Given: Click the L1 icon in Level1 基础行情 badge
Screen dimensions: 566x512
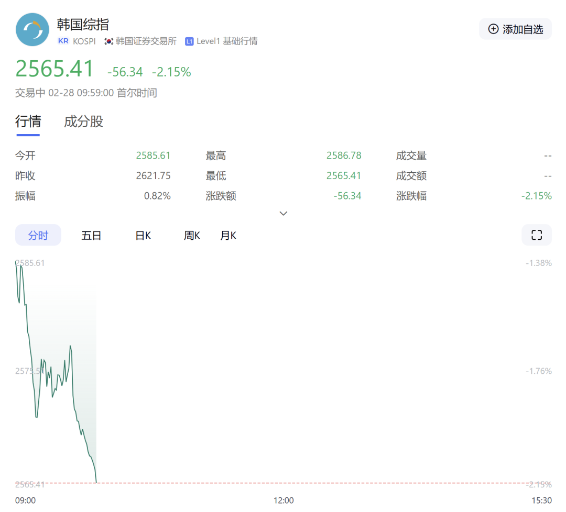Looking at the screenshot, I should tap(189, 41).
